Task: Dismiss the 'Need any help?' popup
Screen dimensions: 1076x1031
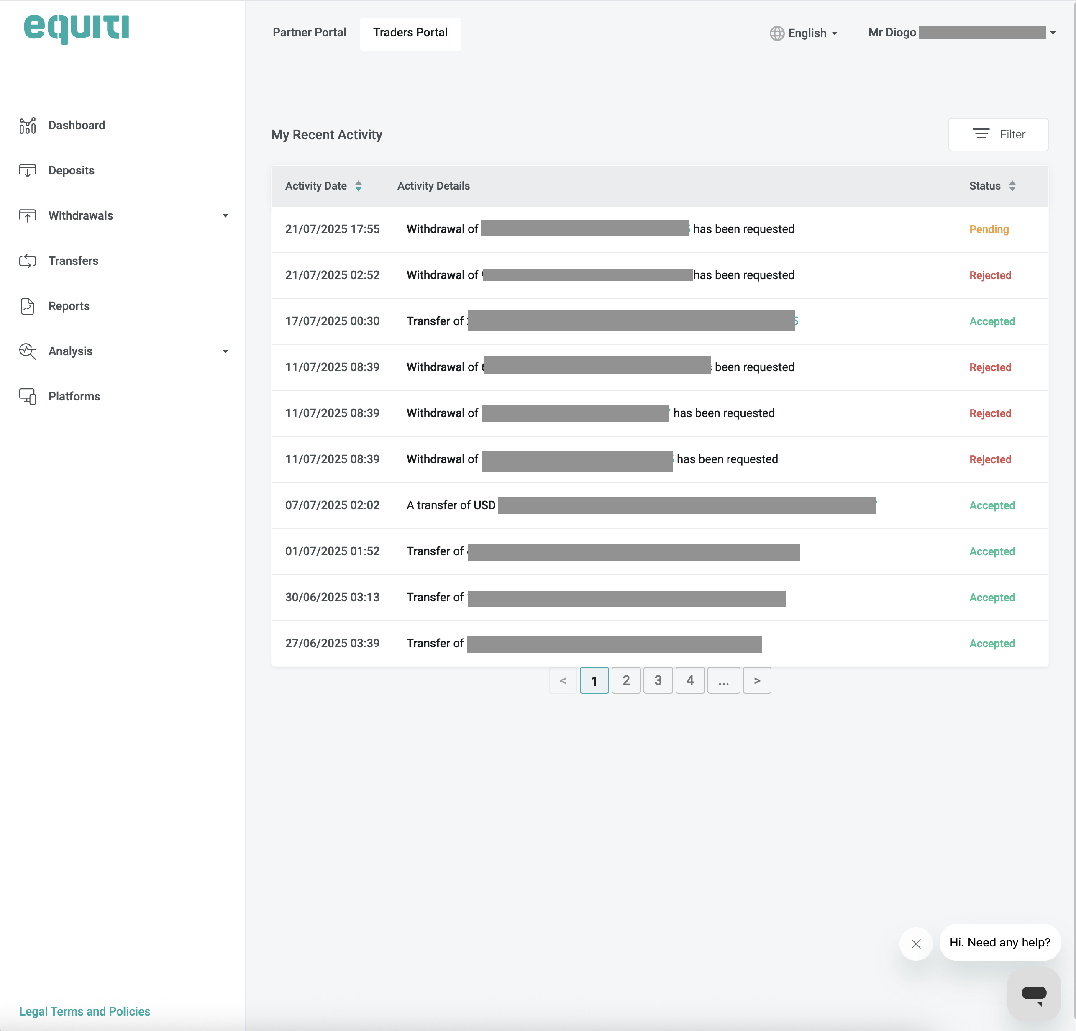Action: point(916,944)
